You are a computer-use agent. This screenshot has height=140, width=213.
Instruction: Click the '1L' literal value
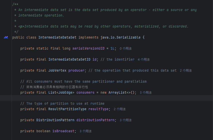click(x=112, y=49)
